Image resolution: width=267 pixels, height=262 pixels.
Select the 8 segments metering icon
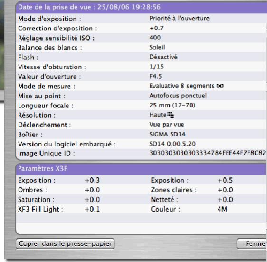pyautogui.click(x=220, y=86)
